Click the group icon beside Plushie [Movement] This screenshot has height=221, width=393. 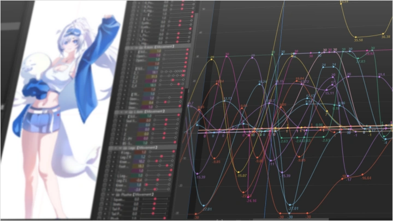point(117,195)
